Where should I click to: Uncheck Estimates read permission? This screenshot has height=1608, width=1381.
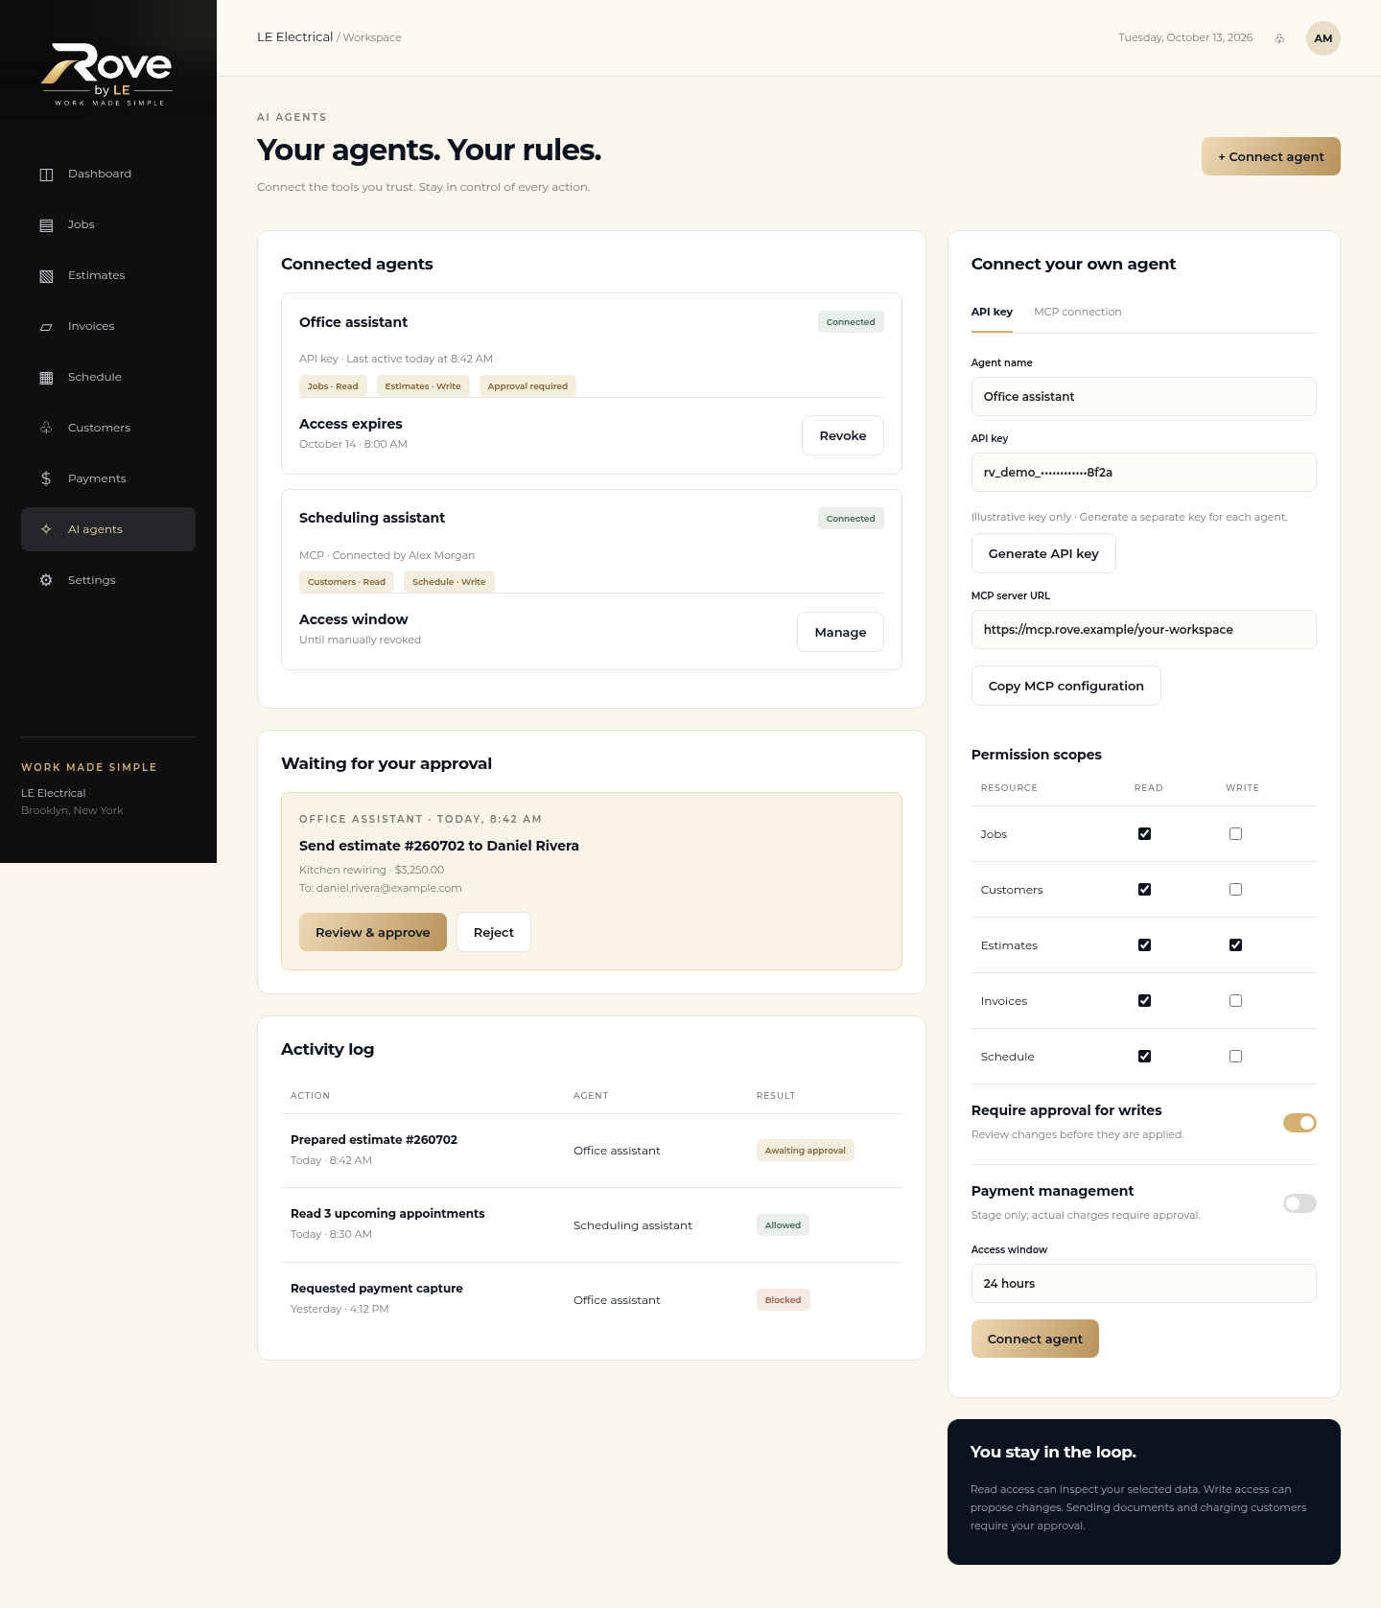click(1144, 945)
